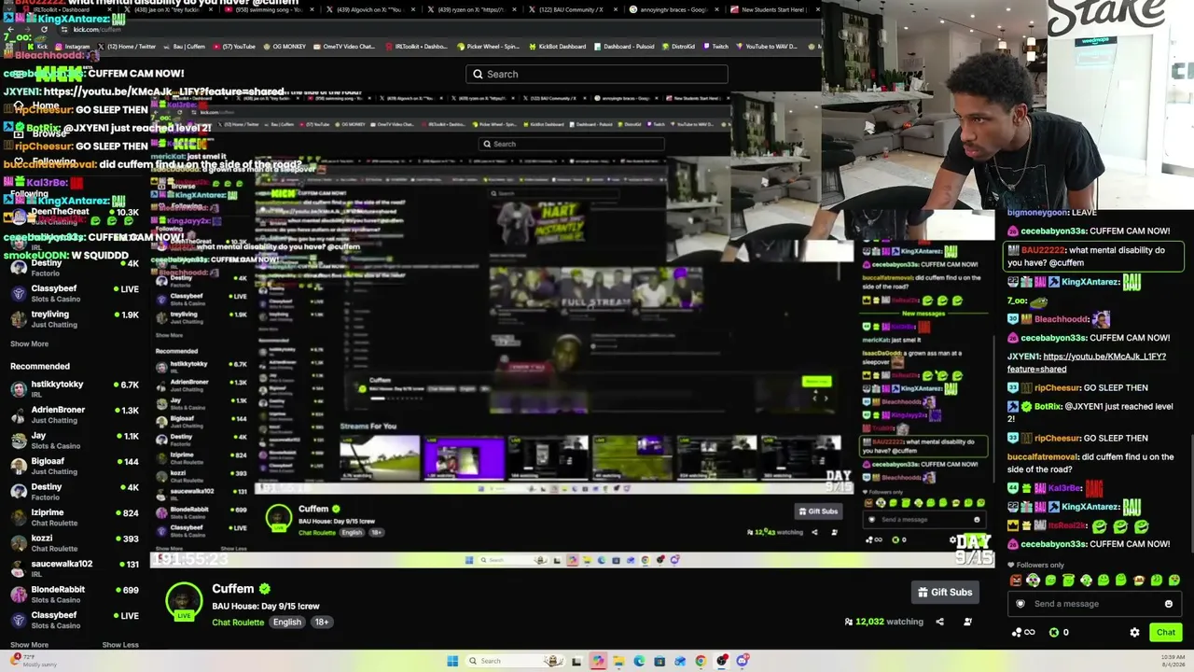Click Show More below Recommended list
This screenshot has width=1194, height=672.
click(29, 645)
